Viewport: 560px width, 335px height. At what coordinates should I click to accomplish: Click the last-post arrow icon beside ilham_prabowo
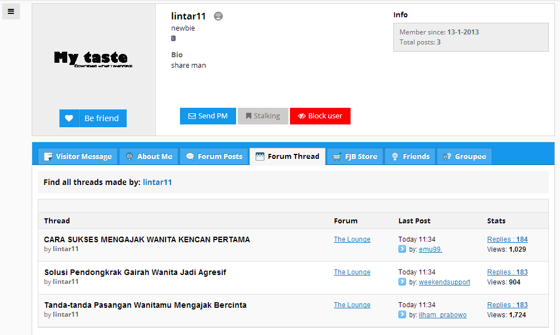(402, 314)
